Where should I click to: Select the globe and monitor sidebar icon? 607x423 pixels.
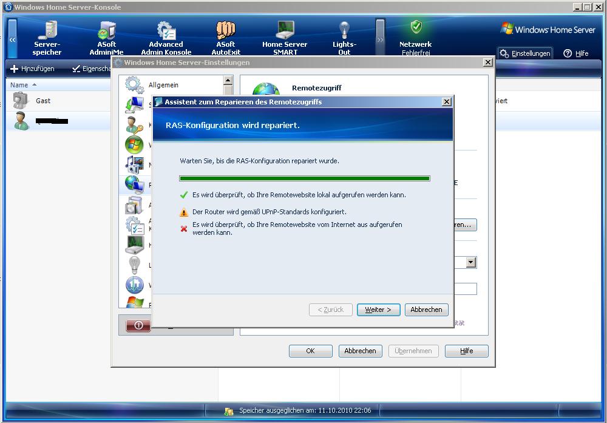click(134, 185)
